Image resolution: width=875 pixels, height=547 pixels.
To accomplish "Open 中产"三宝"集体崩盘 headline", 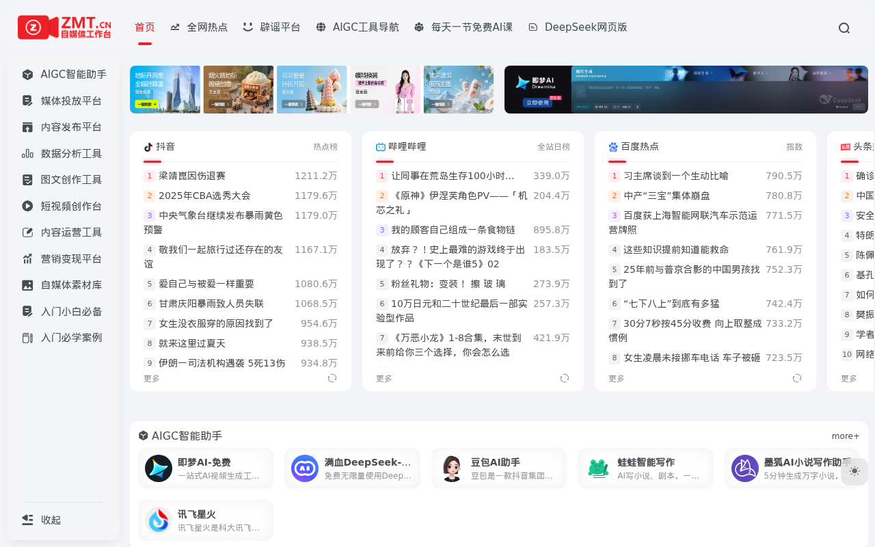I will click(667, 196).
